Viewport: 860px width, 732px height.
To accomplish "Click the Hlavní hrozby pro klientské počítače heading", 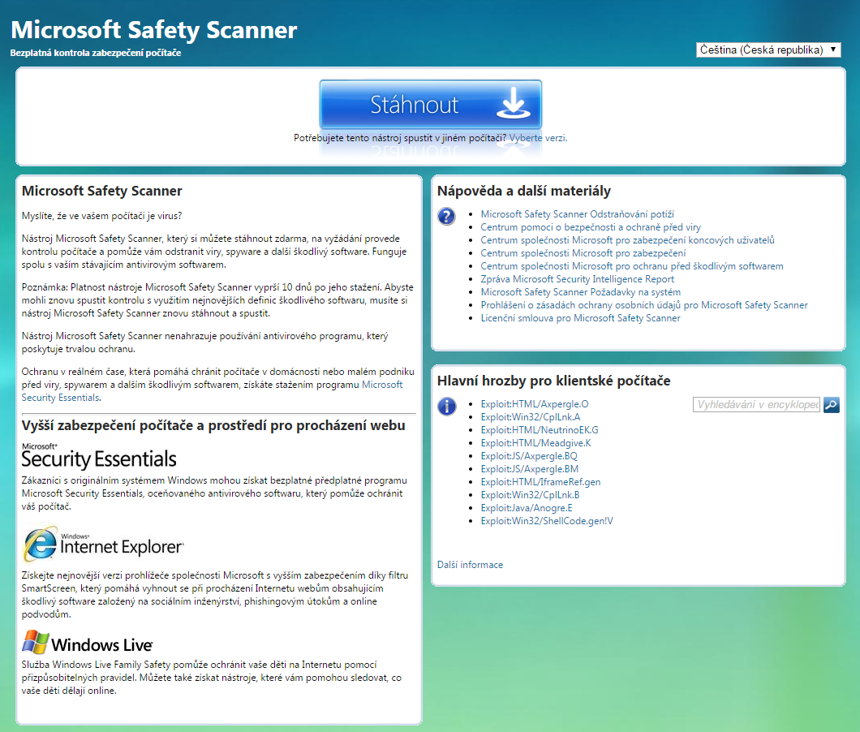I will [553, 381].
